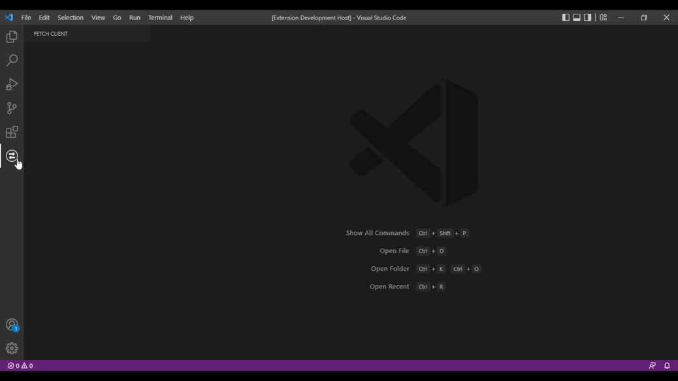Viewport: 678px width, 381px height.
Task: Open notifications bell in status bar
Action: click(x=667, y=365)
